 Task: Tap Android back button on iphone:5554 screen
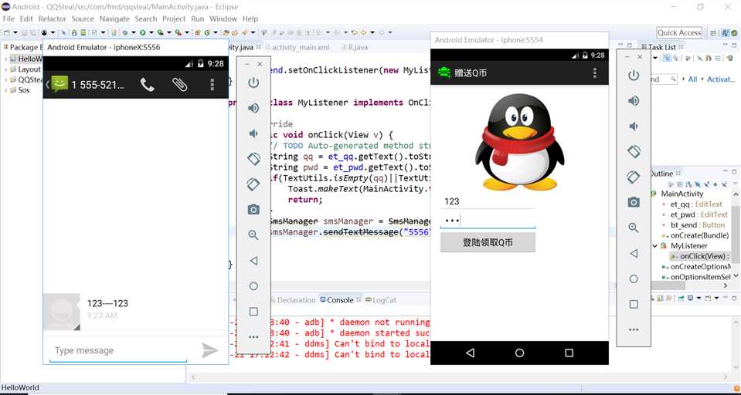[x=470, y=353]
